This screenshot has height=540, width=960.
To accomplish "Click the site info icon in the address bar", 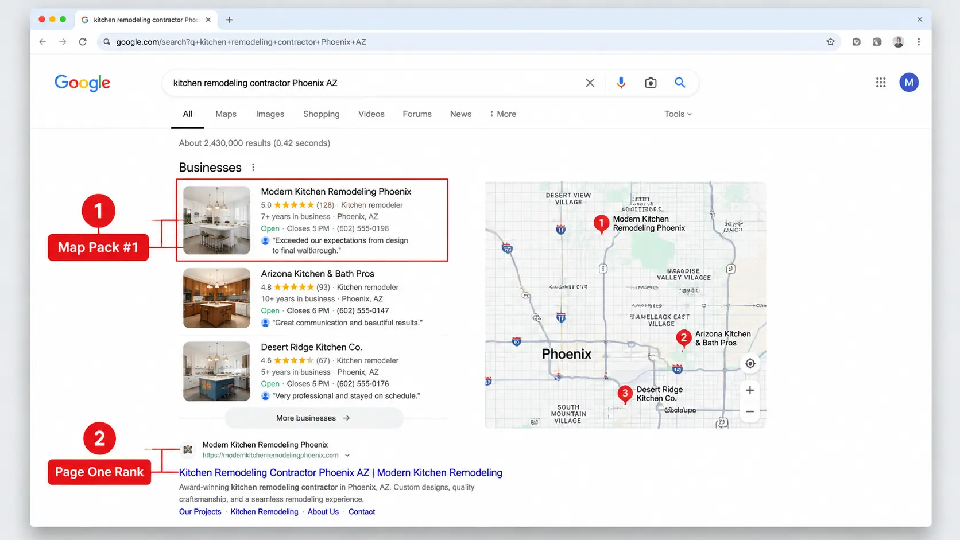I will (107, 42).
